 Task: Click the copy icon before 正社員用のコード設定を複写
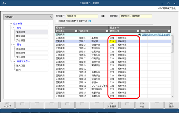pos(139,34)
